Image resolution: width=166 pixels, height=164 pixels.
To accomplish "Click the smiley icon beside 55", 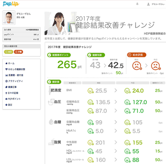I will (127, 151).
